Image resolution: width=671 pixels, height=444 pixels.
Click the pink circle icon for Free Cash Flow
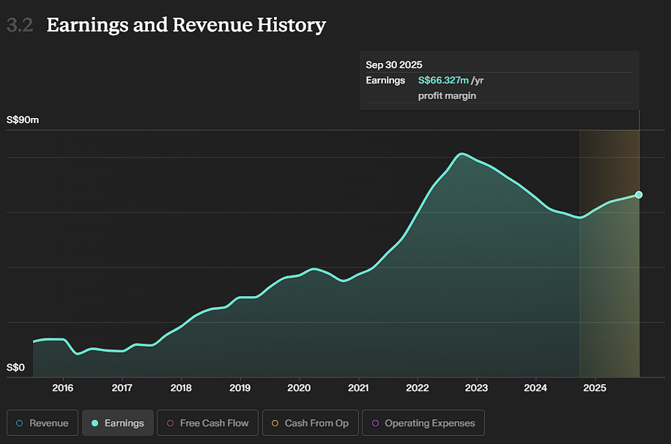pos(169,423)
